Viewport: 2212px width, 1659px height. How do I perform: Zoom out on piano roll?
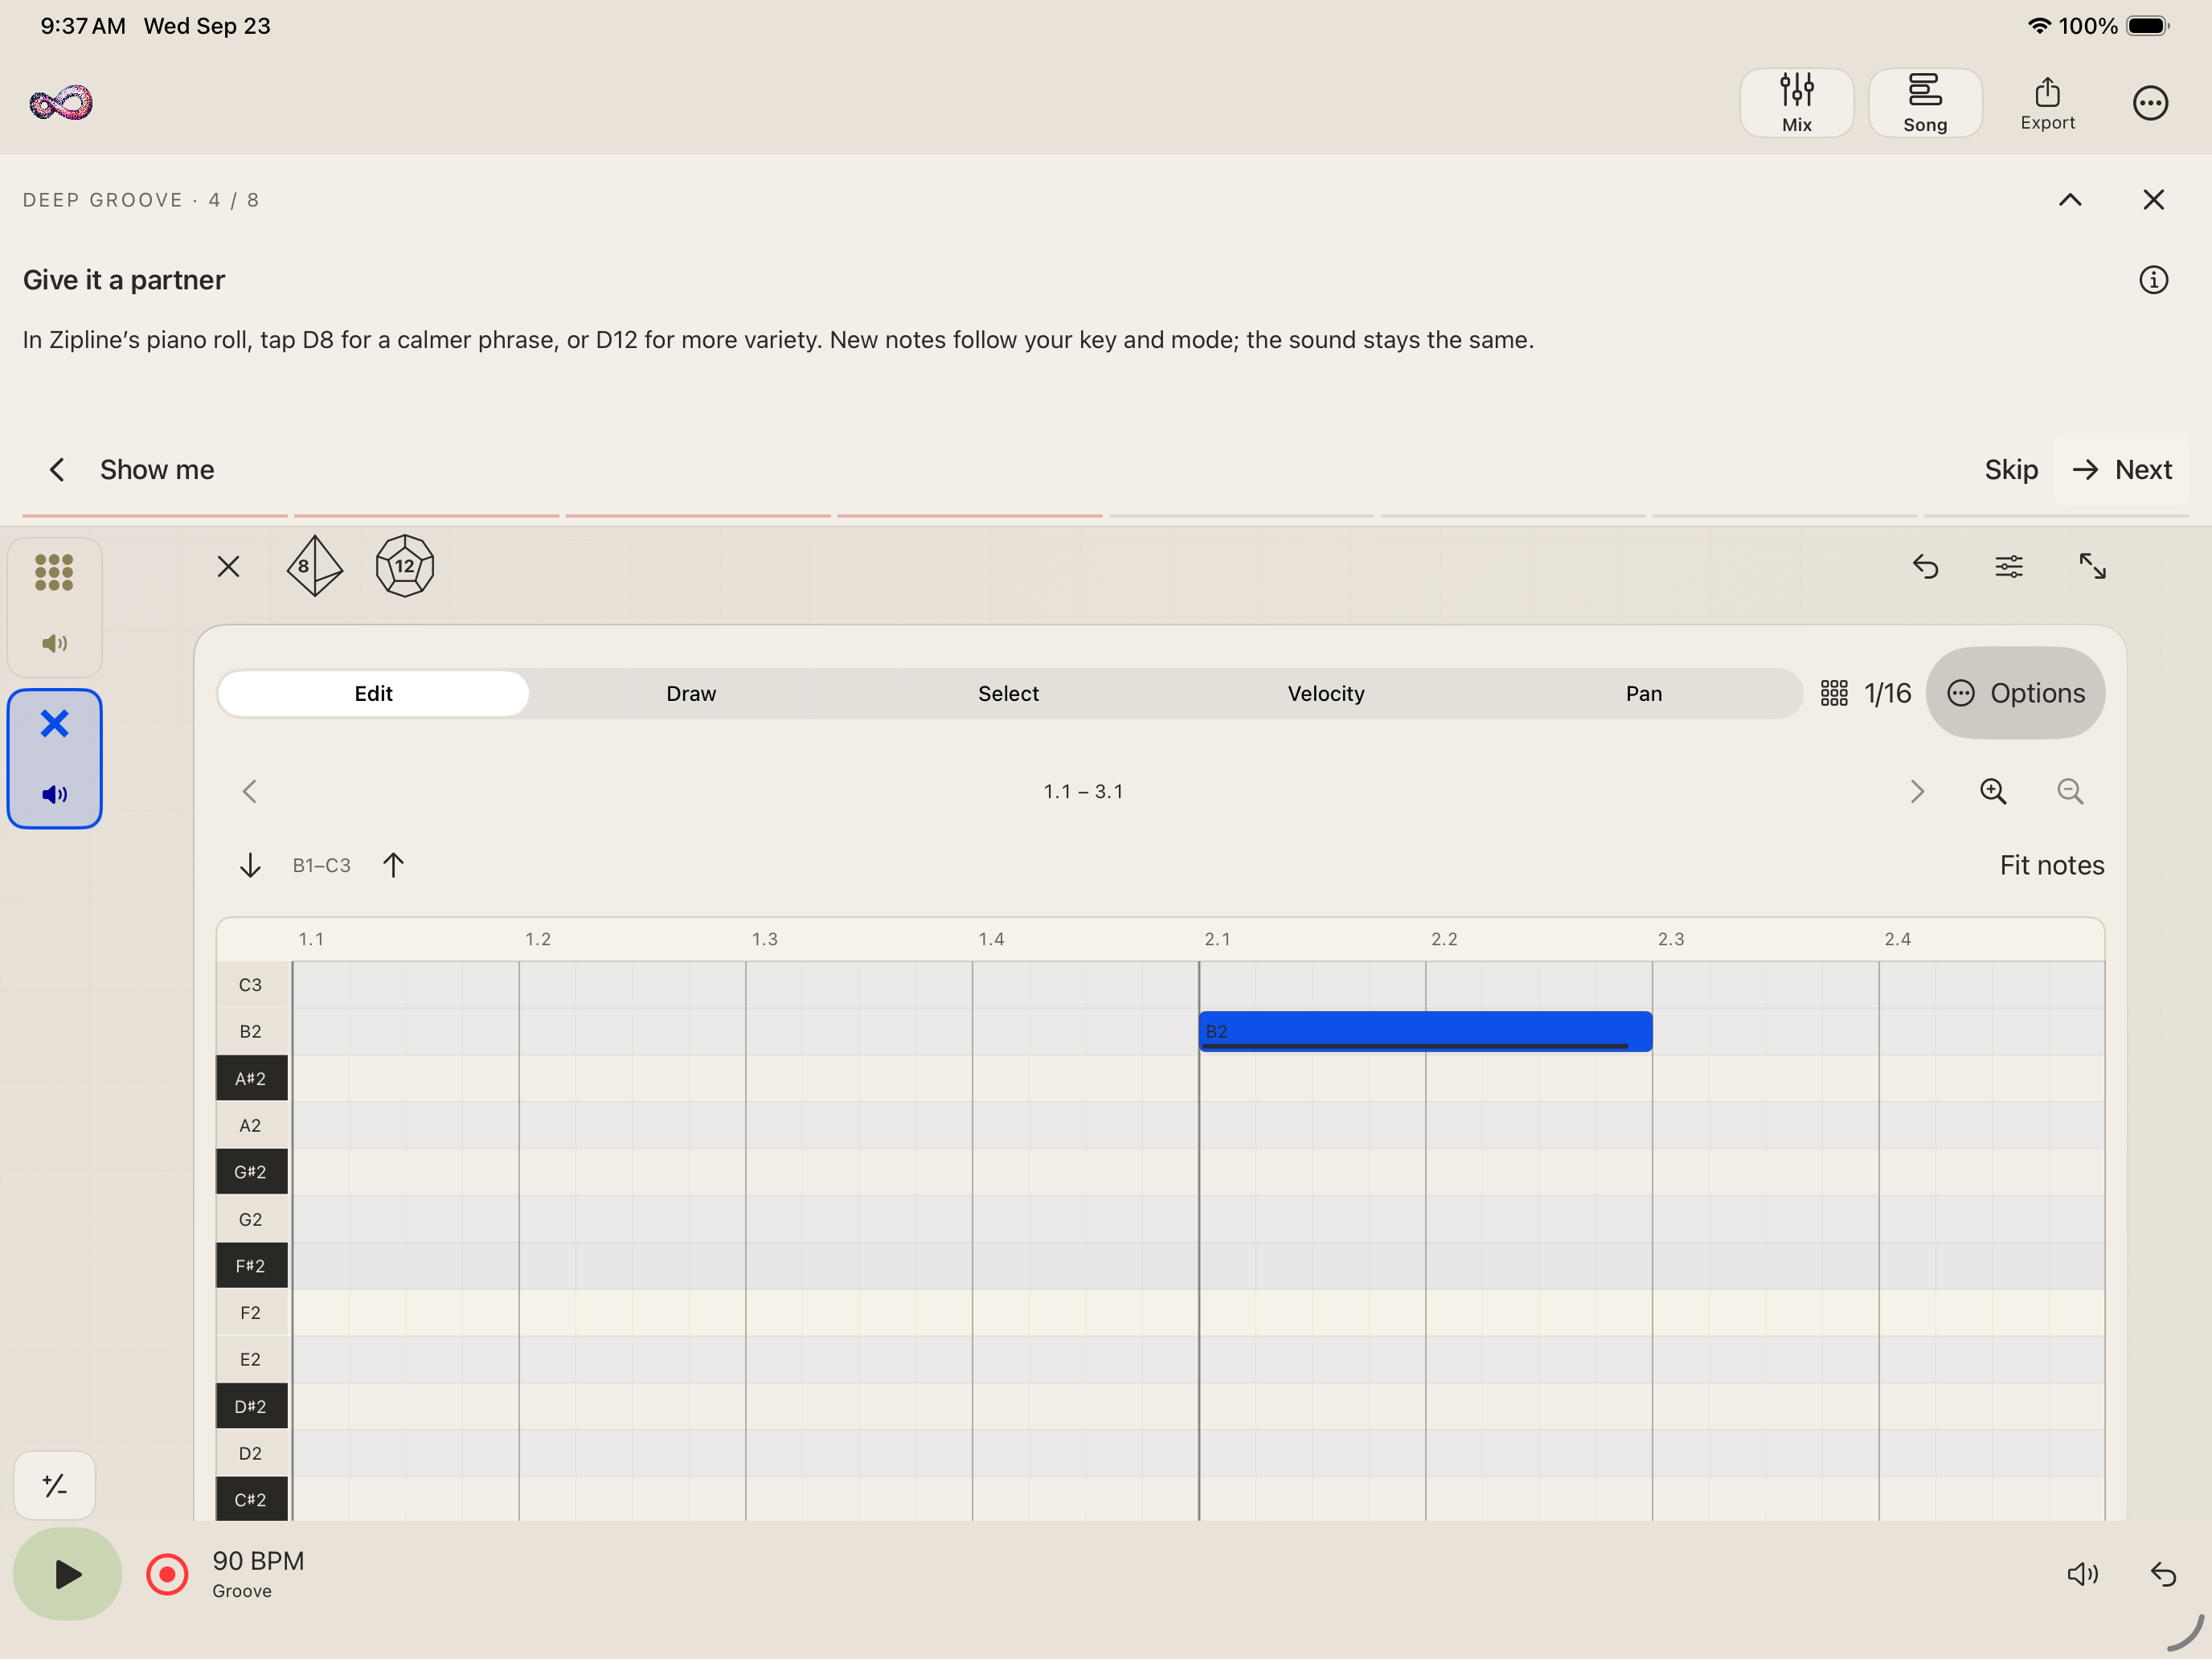(2070, 792)
